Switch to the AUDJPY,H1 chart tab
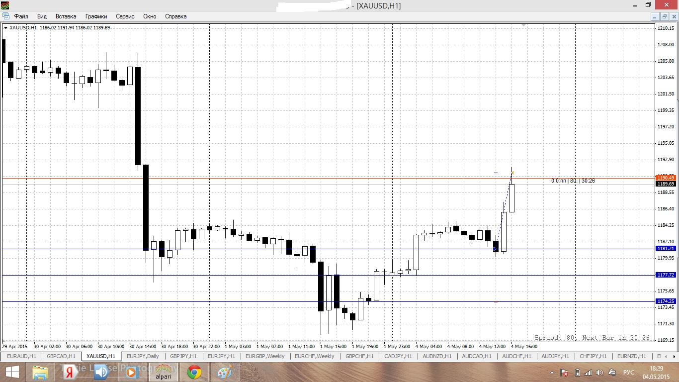Image resolution: width=679 pixels, height=382 pixels. pyautogui.click(x=555, y=357)
